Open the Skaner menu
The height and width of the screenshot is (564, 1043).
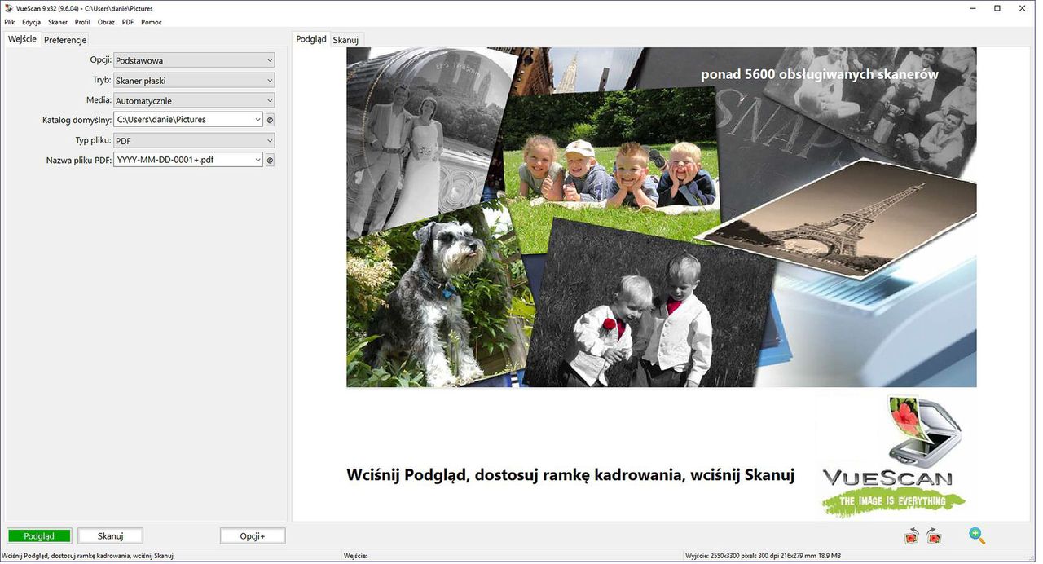coord(58,22)
